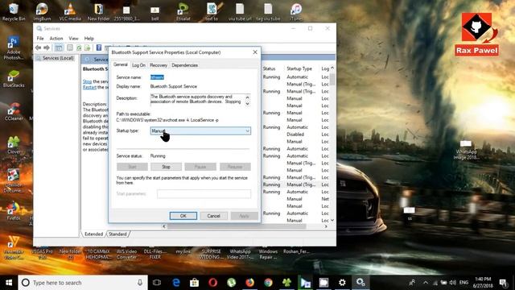Open the Windows Start menu
The image size is (515, 290).
9,283
